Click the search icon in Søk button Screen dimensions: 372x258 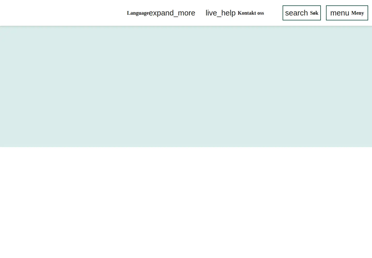click(297, 13)
